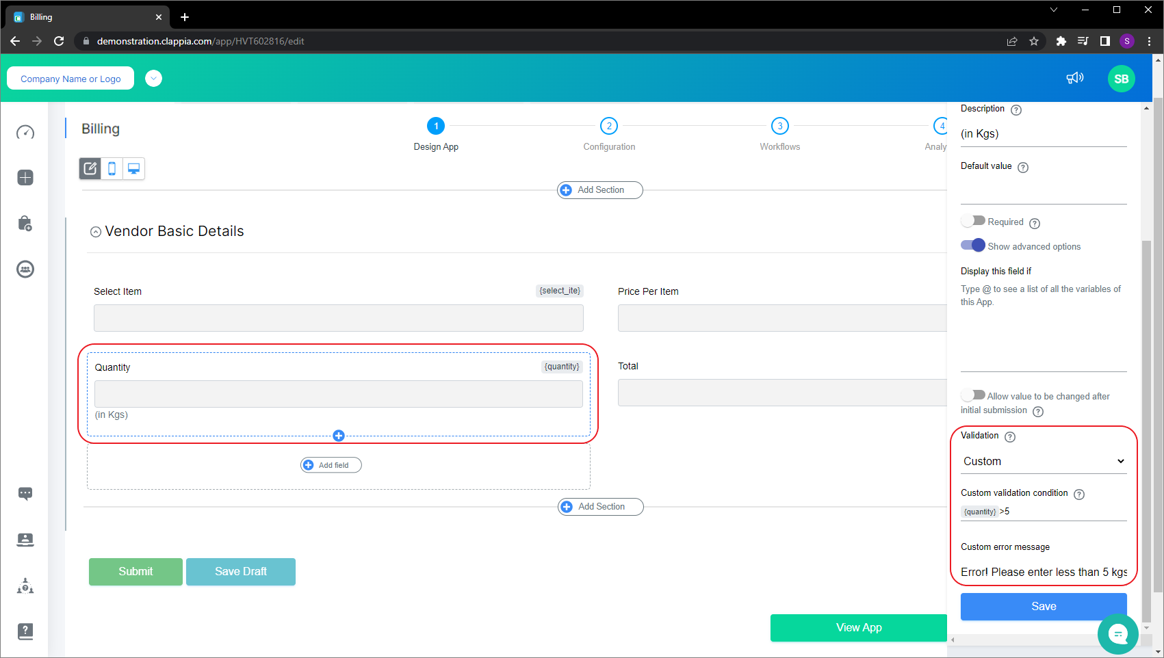
Task: Open the live chat support bubble
Action: pyautogui.click(x=1118, y=634)
